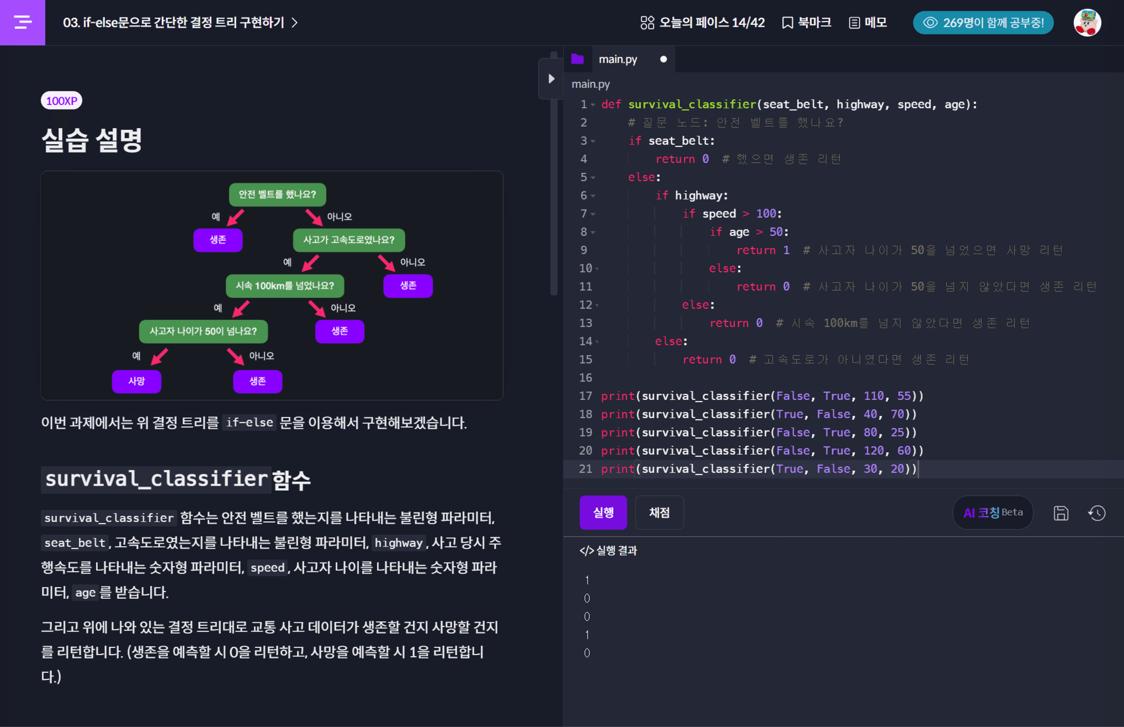
Task: Click the save disk icon
Action: [x=1061, y=513]
